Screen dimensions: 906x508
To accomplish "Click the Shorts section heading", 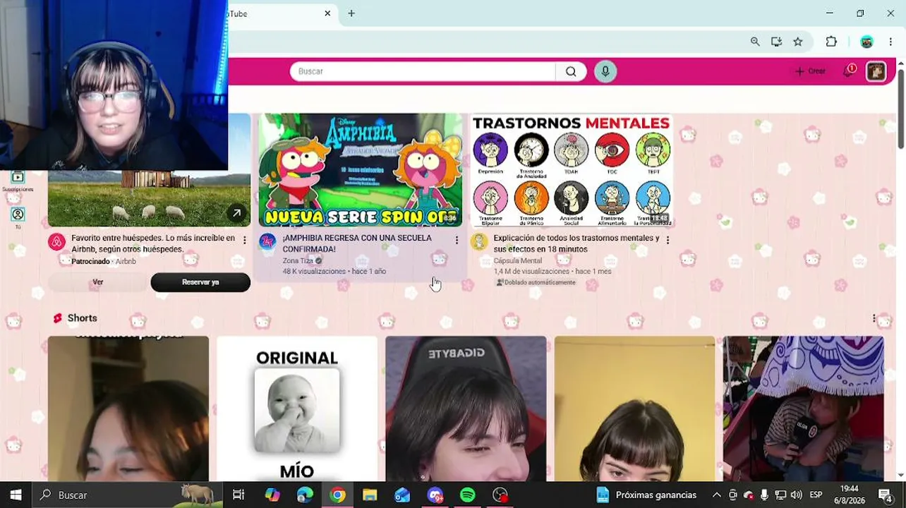I will [83, 318].
